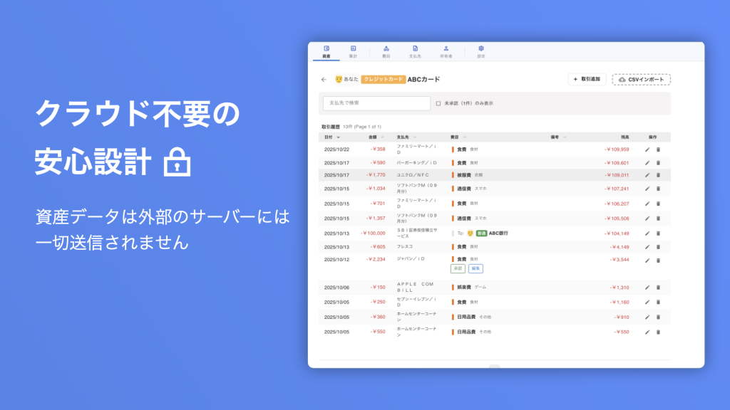Switch to the 集計 tab
The width and height of the screenshot is (730, 410).
tap(353, 51)
